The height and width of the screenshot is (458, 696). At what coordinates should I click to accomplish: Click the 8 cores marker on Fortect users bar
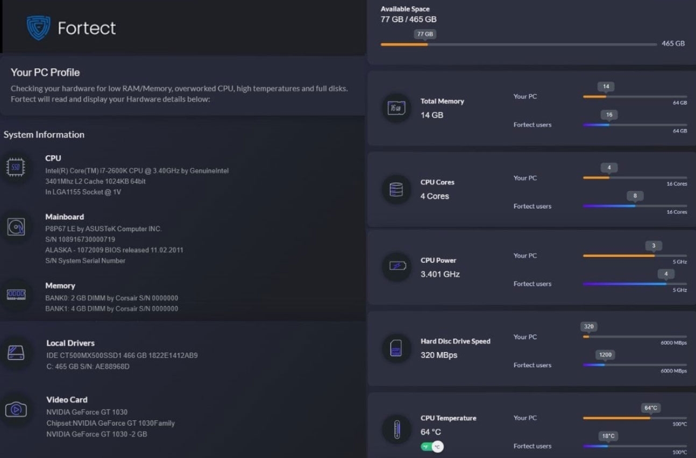(635, 196)
